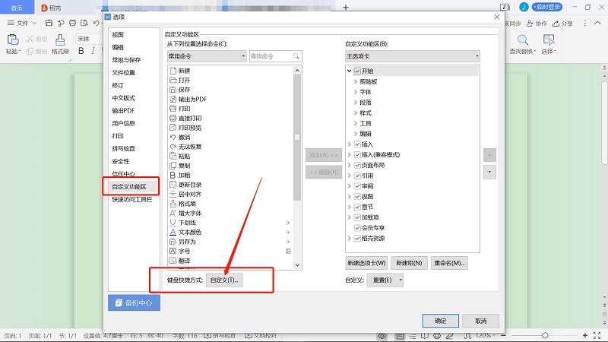Uncheck the 引用 checkbox
The image size is (608, 342).
pyautogui.click(x=357, y=176)
